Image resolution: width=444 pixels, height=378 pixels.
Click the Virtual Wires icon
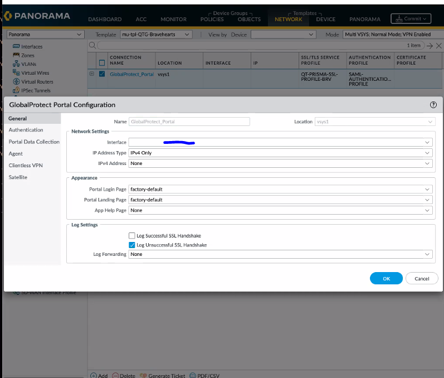[16, 72]
